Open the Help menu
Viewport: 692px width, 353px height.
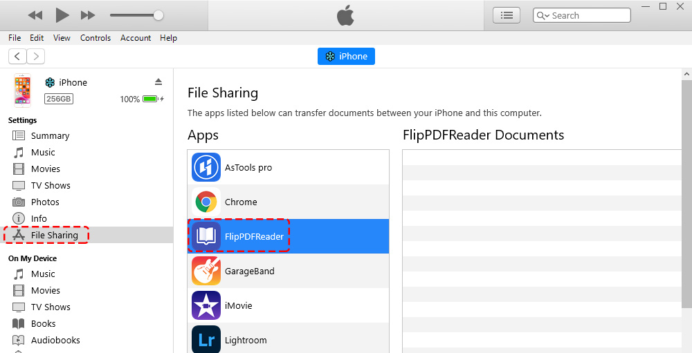point(168,38)
